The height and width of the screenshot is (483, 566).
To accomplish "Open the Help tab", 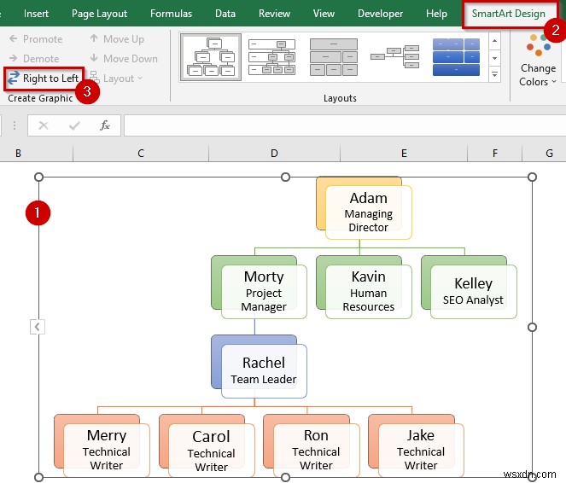I will click(436, 14).
